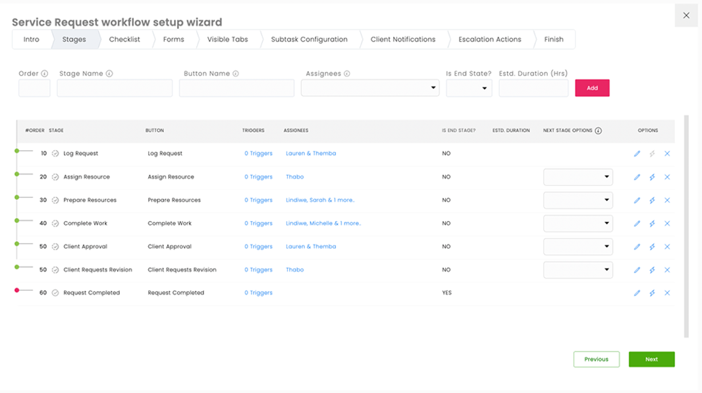This screenshot has width=702, height=393.
Task: Switch to the Checklist wizard tab
Action: coord(124,39)
